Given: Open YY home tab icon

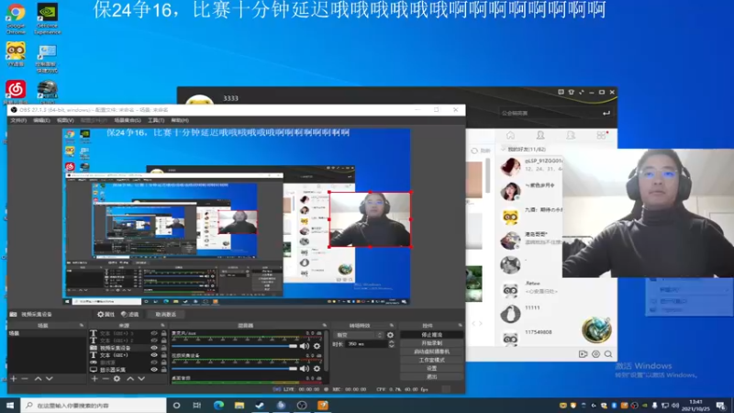Looking at the screenshot, I should pos(510,135).
